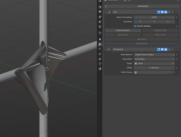The height and width of the screenshot is (137, 181).
Task: Click the Create Armature button
Action: tap(123, 30)
